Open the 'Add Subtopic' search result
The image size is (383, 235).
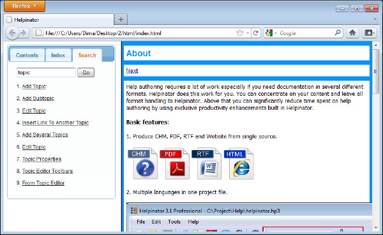38,98
